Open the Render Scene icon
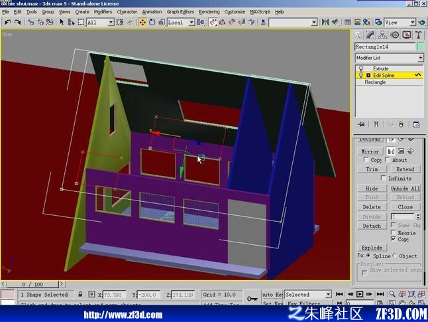Screen dimensions: 428x322 coord(378,22)
